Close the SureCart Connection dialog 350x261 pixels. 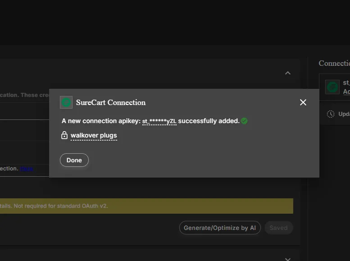(303, 102)
